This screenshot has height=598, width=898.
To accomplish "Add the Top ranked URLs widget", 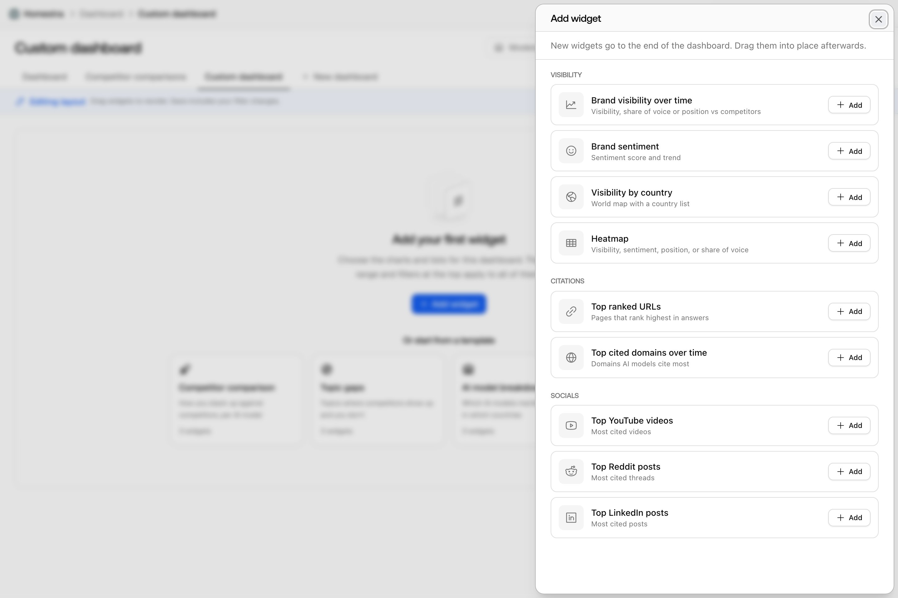I will pyautogui.click(x=849, y=311).
